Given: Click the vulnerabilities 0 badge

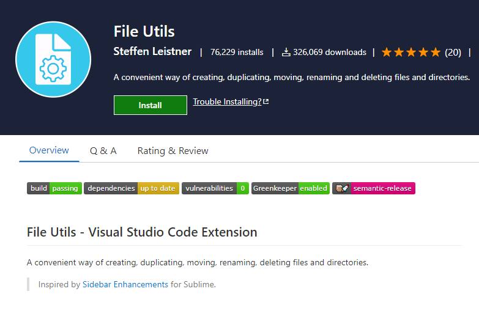Looking at the screenshot, I should pyautogui.click(x=215, y=188).
